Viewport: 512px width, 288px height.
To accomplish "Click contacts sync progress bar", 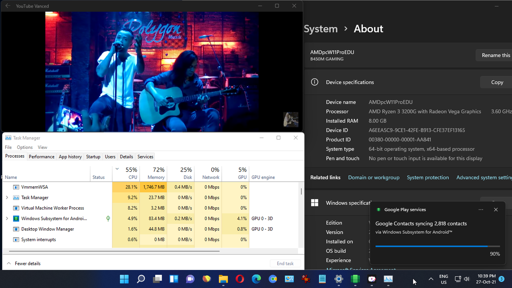I will tap(438, 246).
